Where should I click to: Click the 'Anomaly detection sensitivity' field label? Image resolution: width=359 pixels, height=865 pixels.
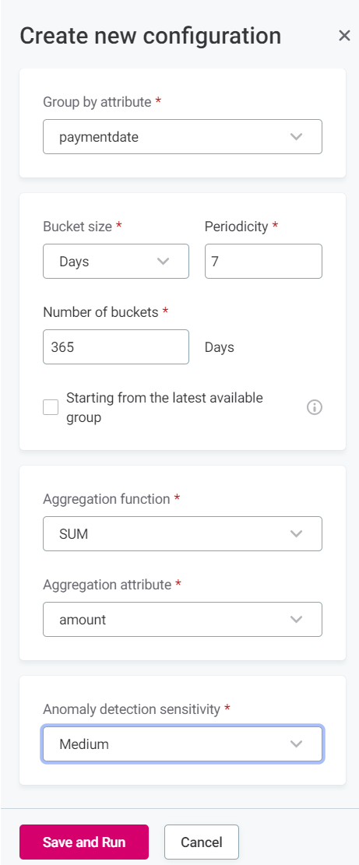tap(132, 709)
